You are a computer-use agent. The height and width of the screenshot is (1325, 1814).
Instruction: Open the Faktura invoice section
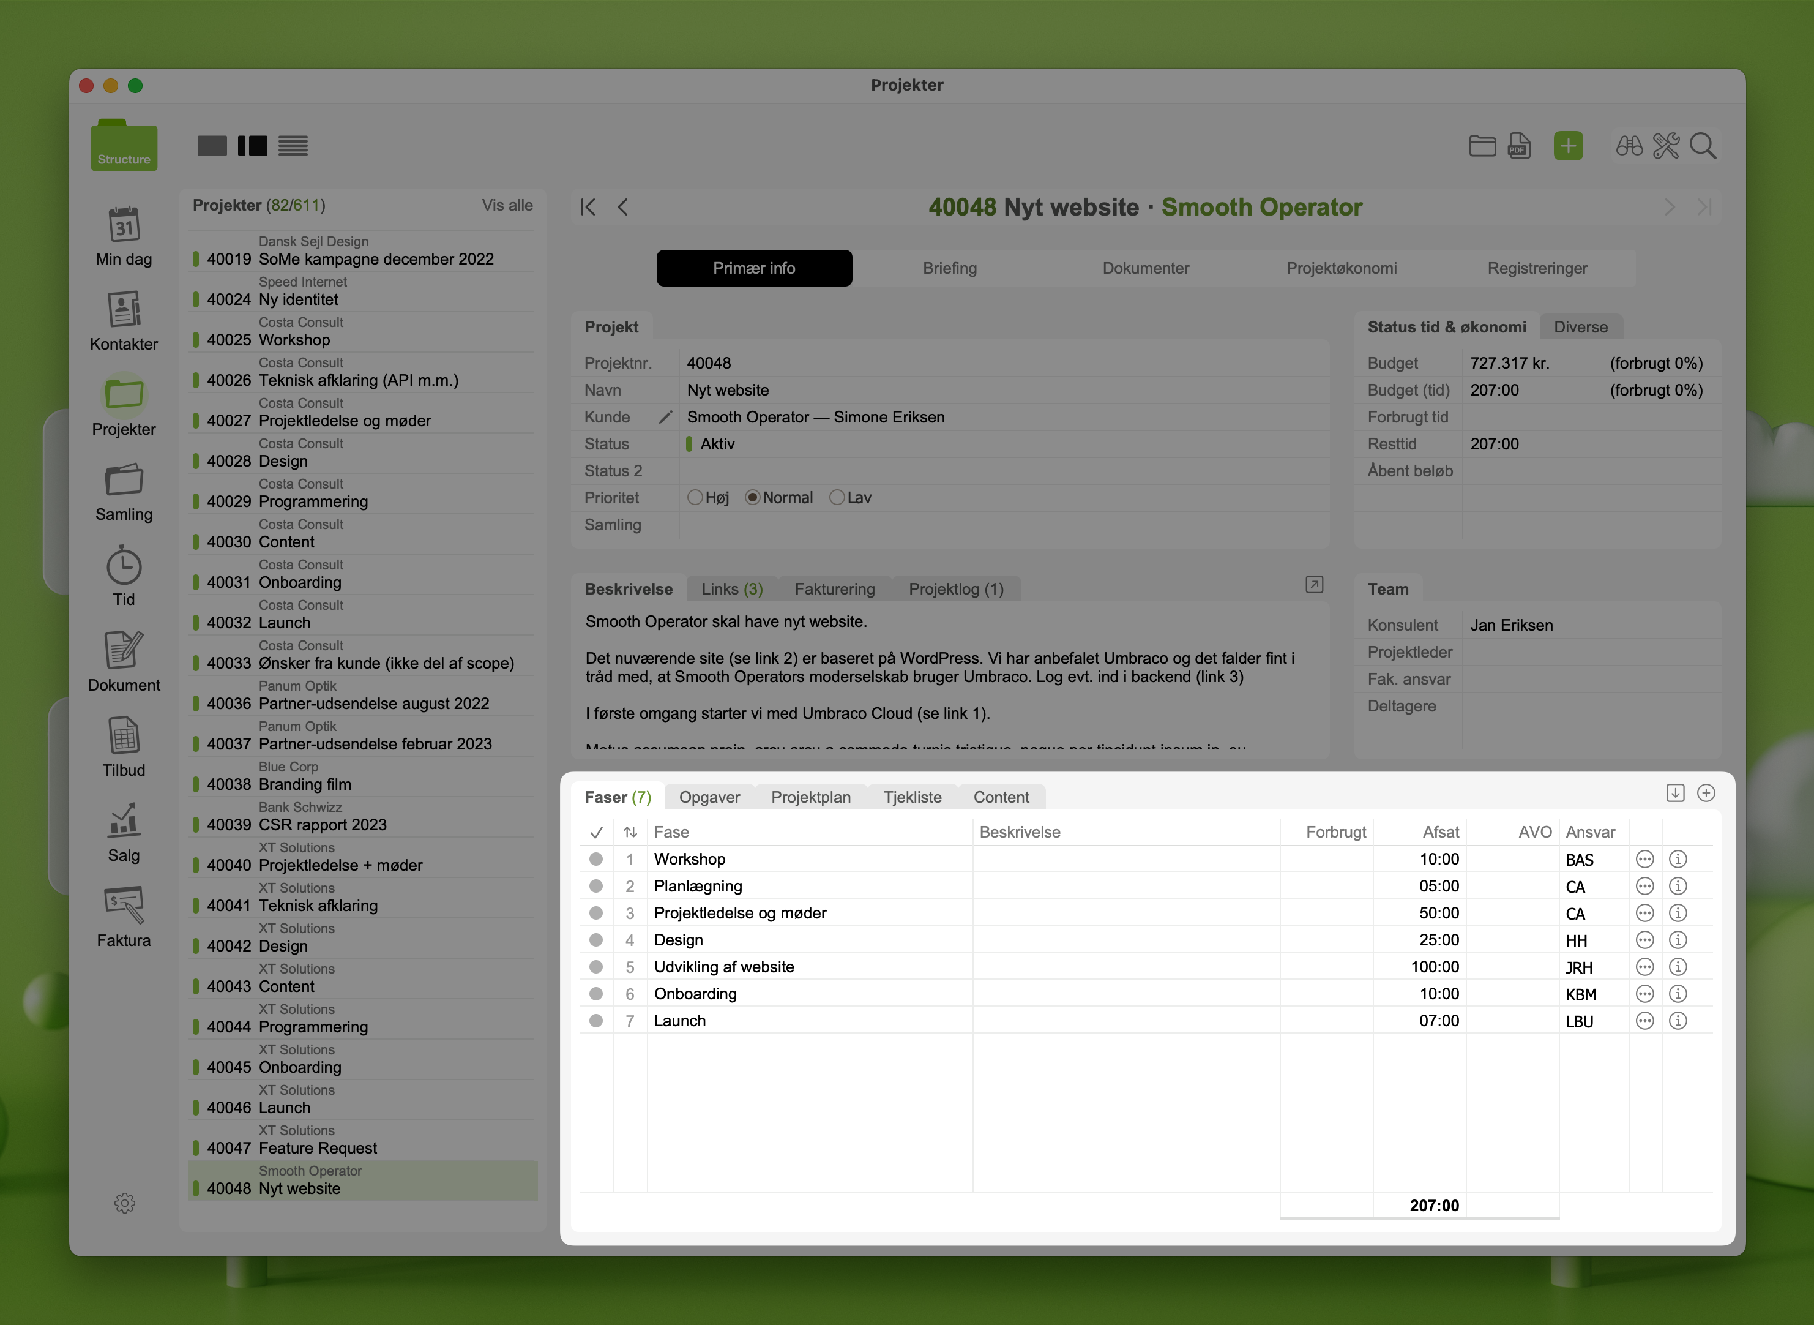(x=124, y=906)
